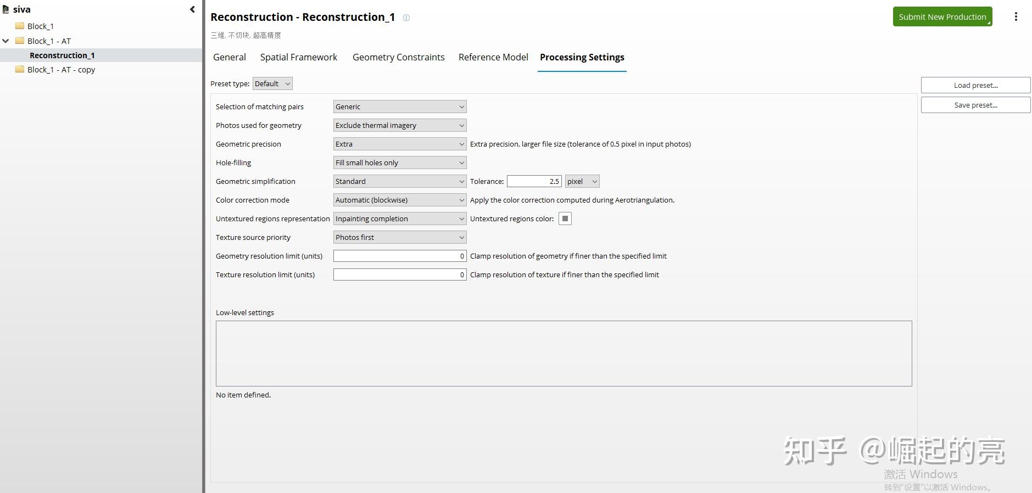Image resolution: width=1032 pixels, height=493 pixels.
Task: Click the Block_1 folder icon
Action: click(20, 26)
